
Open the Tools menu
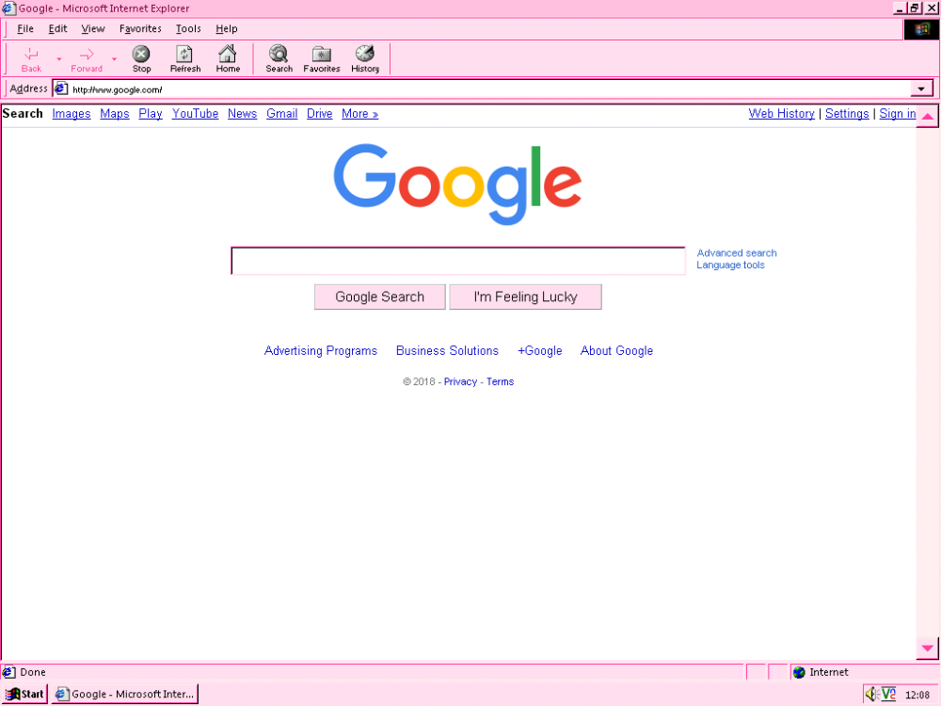pos(187,28)
